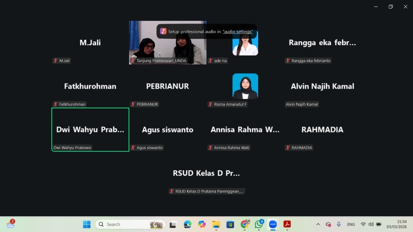Viewport: 413px width, 232px height.
Task: Click the muted mic icon beside M.Jali
Action: click(x=56, y=61)
